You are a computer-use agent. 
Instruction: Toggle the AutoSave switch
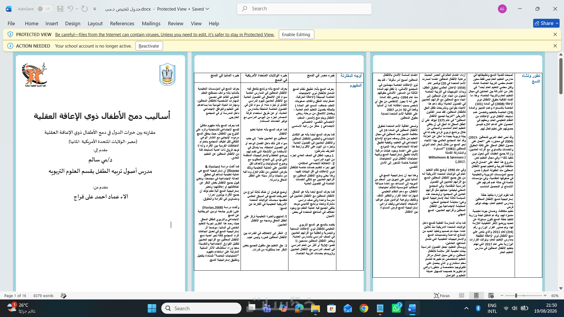tap(45, 9)
